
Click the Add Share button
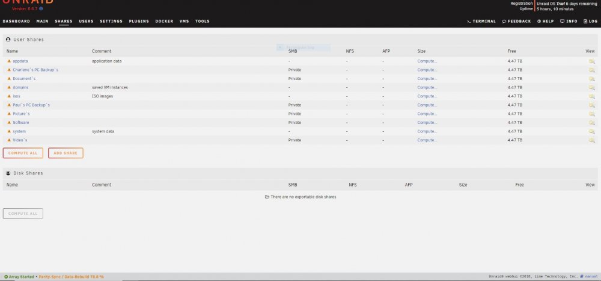(x=66, y=153)
